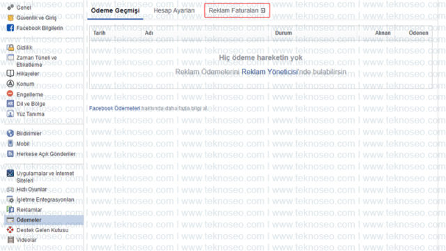Click the Durum column header

284,33
